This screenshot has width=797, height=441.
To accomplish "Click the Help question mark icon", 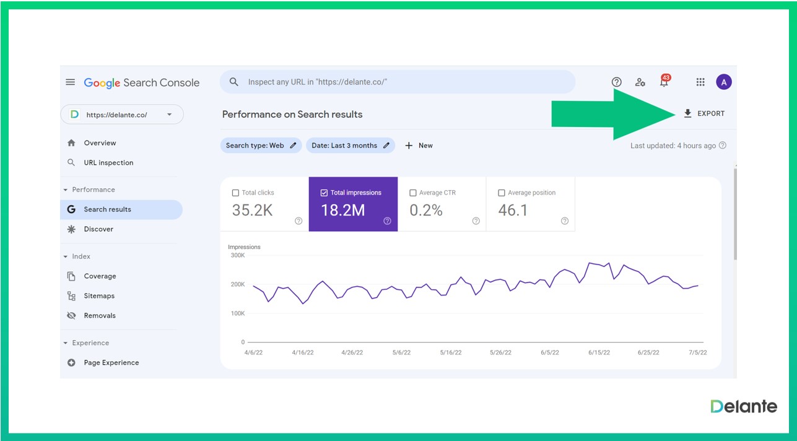I will pyautogui.click(x=616, y=82).
